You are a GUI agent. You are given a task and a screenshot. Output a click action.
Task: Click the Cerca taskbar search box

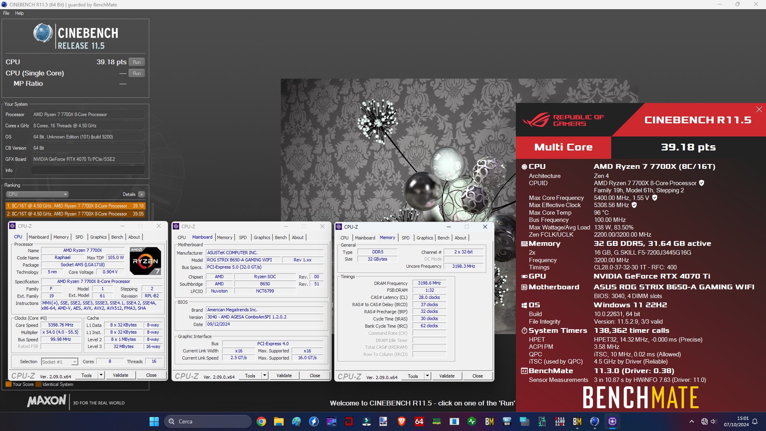click(207, 421)
